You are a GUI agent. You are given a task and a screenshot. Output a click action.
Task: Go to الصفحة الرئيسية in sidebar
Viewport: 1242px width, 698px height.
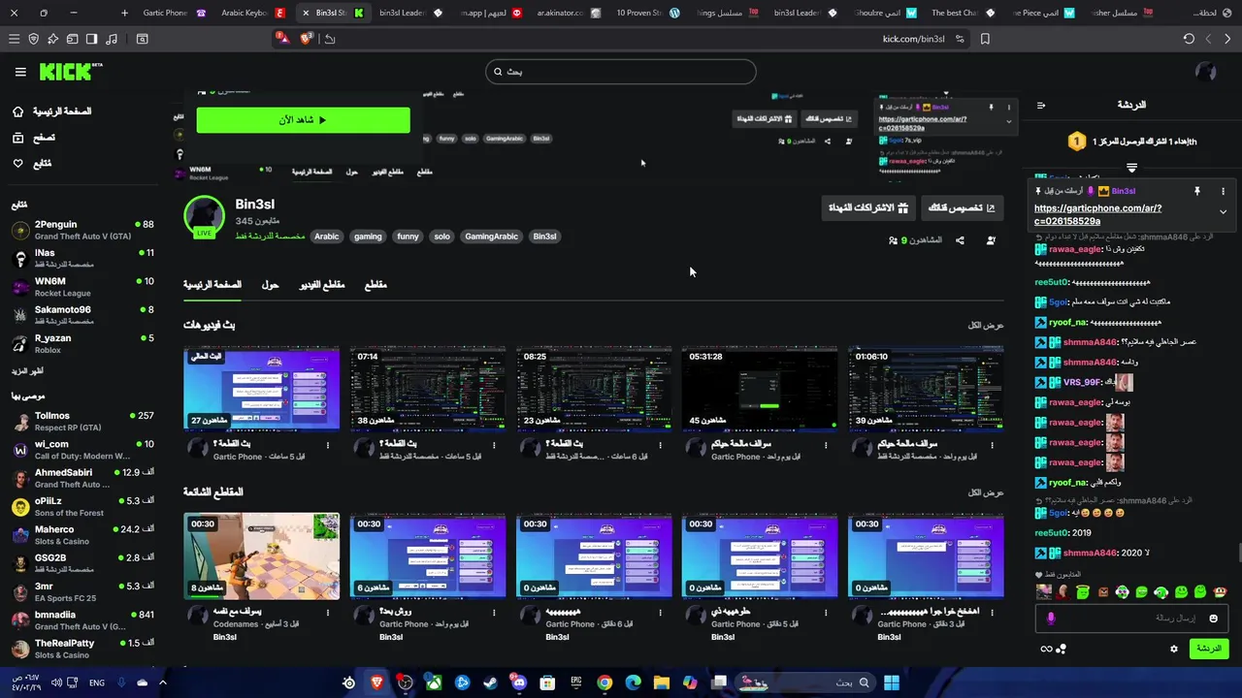(x=52, y=111)
